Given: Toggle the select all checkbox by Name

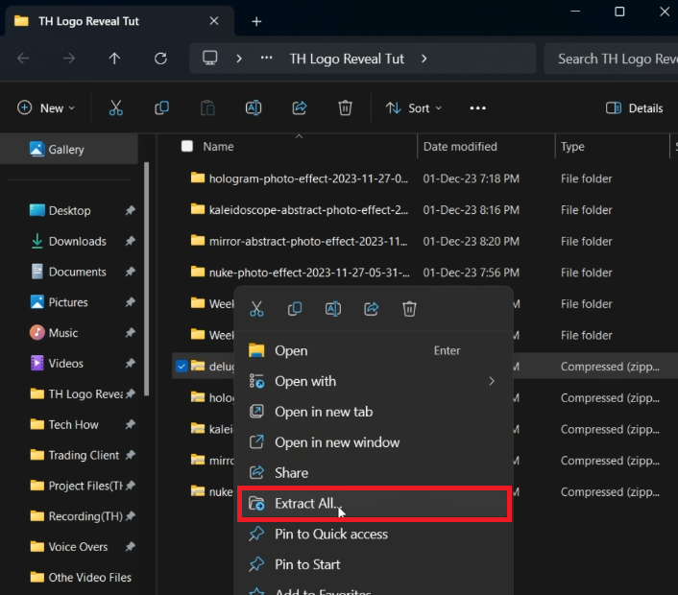Looking at the screenshot, I should click(x=187, y=147).
